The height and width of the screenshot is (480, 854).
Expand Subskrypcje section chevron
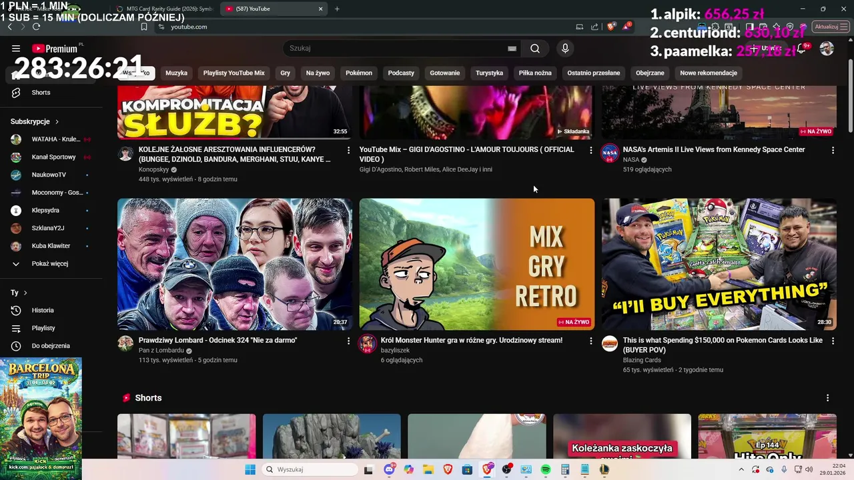coord(57,121)
